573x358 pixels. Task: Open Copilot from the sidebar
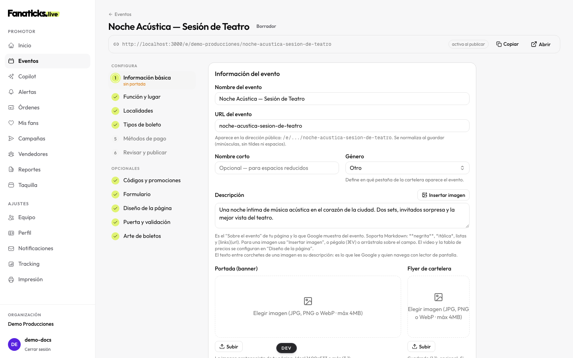coord(47,76)
